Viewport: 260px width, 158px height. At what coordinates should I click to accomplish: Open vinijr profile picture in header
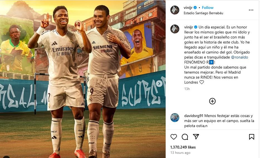click(x=175, y=10)
